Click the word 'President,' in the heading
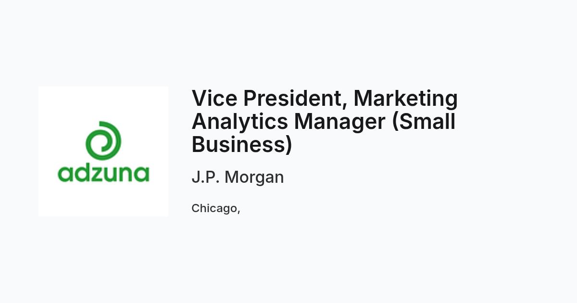577x303 pixels. [295, 99]
